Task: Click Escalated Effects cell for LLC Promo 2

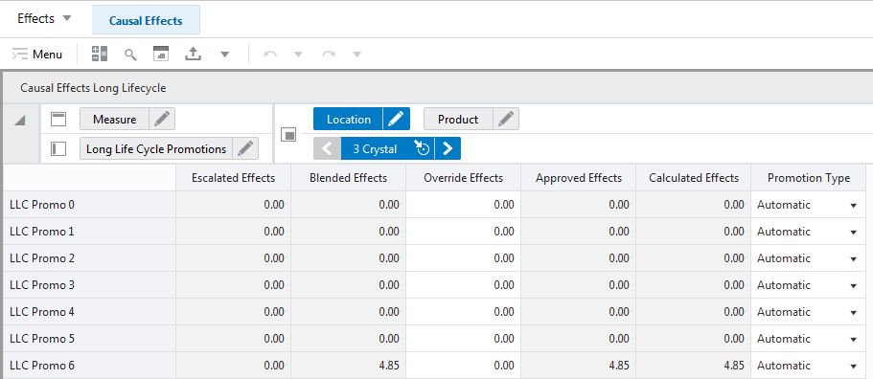Action: coord(233,257)
